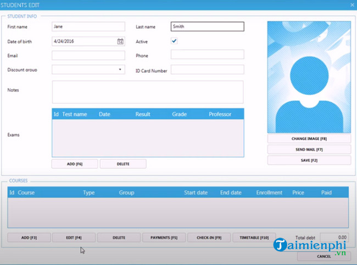This screenshot has height=265, width=357.
Task: Add an exam with Add [F6]
Action: click(x=75, y=164)
